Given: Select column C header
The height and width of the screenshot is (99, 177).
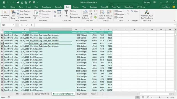Looking at the screenshot, I should [50, 29].
